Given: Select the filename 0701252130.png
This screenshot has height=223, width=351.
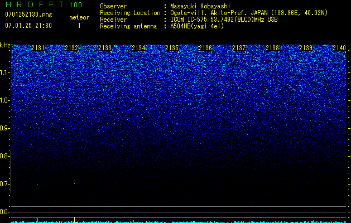Looking at the screenshot, I should (x=28, y=15).
